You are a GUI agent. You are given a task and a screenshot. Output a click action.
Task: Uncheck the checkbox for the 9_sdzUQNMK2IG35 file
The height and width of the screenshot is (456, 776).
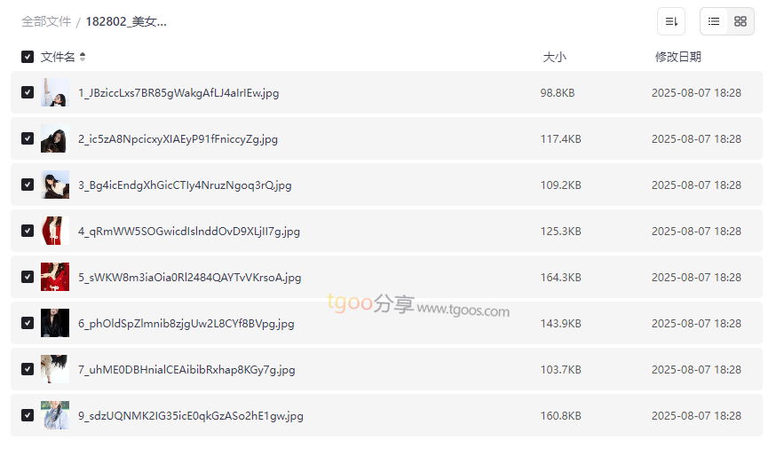(28, 415)
